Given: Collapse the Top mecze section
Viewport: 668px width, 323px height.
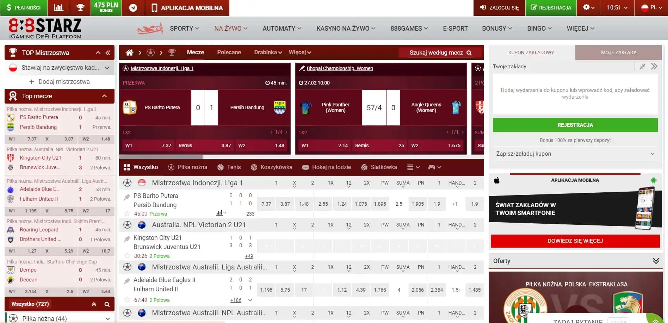Looking at the screenshot, I should point(104,96).
